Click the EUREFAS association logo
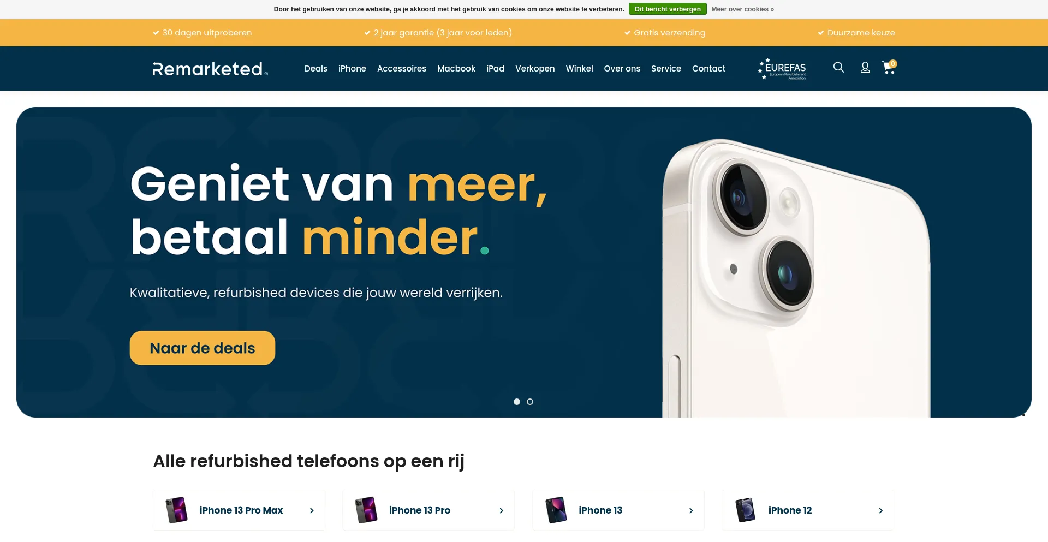Image resolution: width=1048 pixels, height=542 pixels. 782,69
